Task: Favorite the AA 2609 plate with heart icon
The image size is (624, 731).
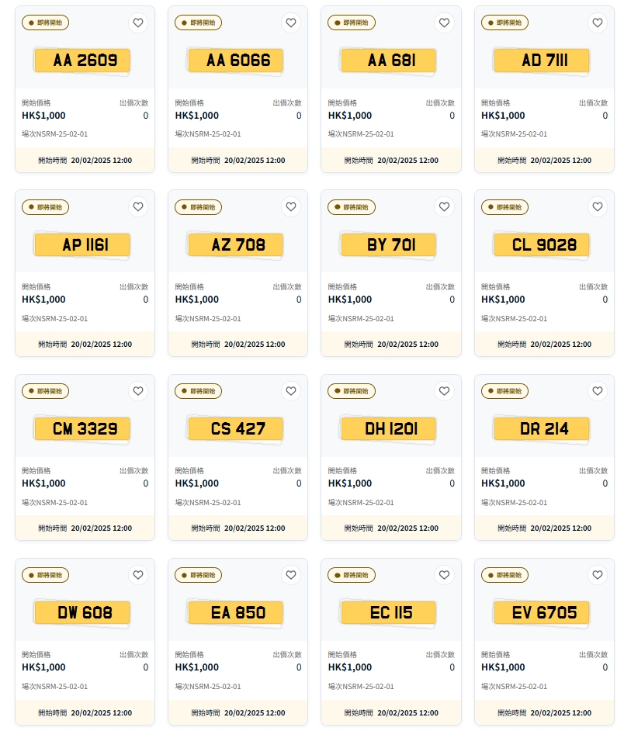Action: (x=138, y=23)
